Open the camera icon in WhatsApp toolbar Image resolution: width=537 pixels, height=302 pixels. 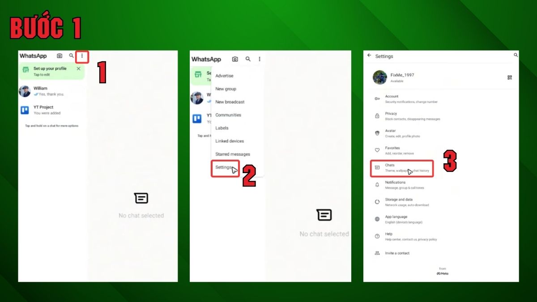click(x=60, y=56)
